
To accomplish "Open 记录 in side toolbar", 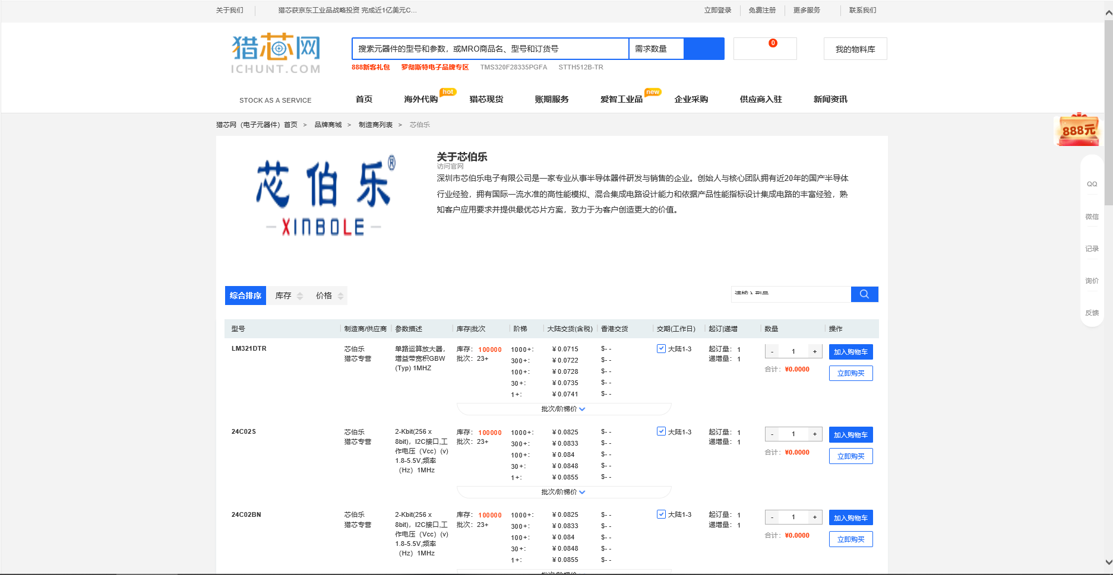I will tap(1092, 249).
